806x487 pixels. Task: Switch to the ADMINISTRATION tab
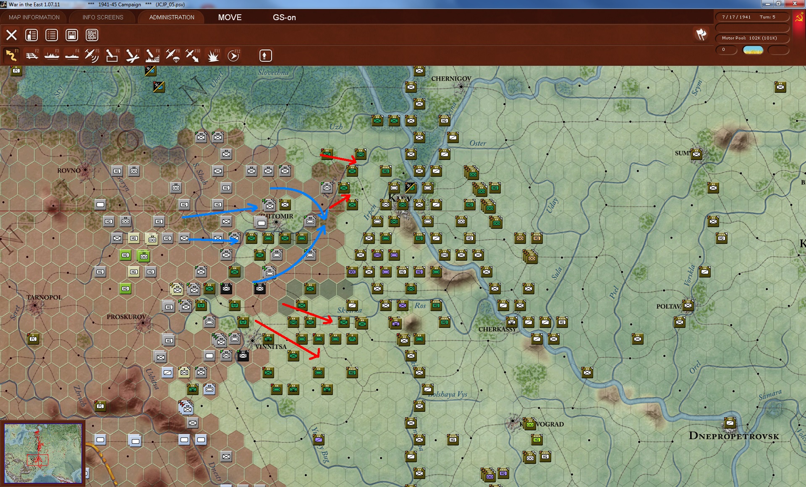(172, 17)
